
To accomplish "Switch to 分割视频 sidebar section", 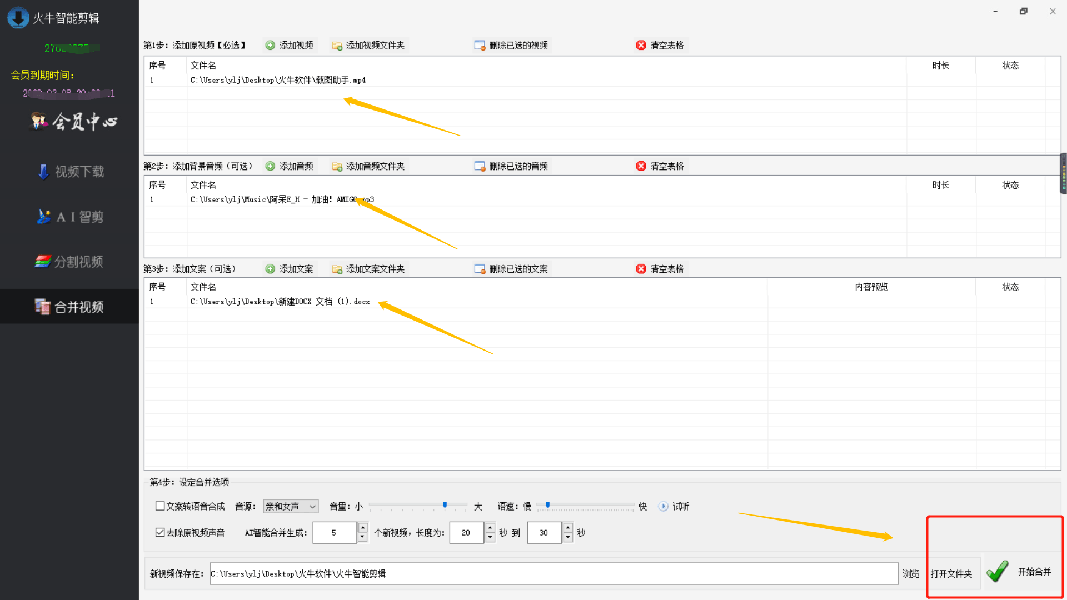I will pos(69,262).
